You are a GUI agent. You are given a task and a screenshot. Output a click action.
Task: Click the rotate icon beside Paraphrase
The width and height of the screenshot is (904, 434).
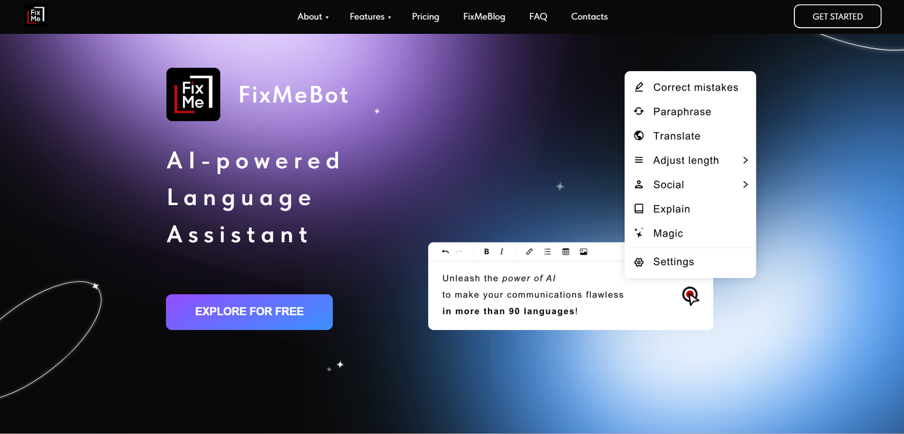coord(639,111)
